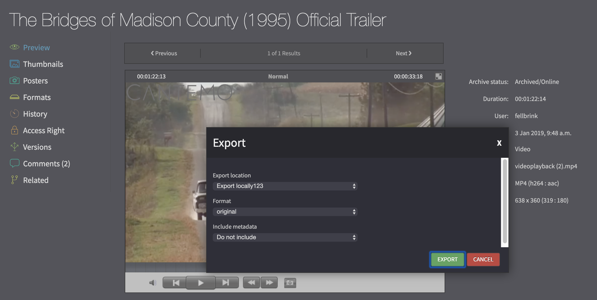The height and width of the screenshot is (300, 597).
Task: Click the MP4 (h264 : aac) format text
Action: (x=537, y=183)
